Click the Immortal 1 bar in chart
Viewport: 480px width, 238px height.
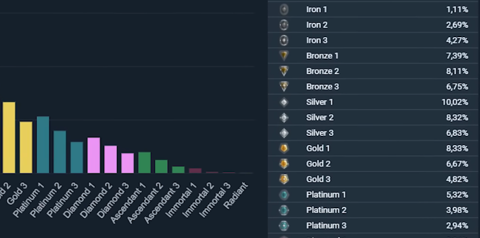195,171
